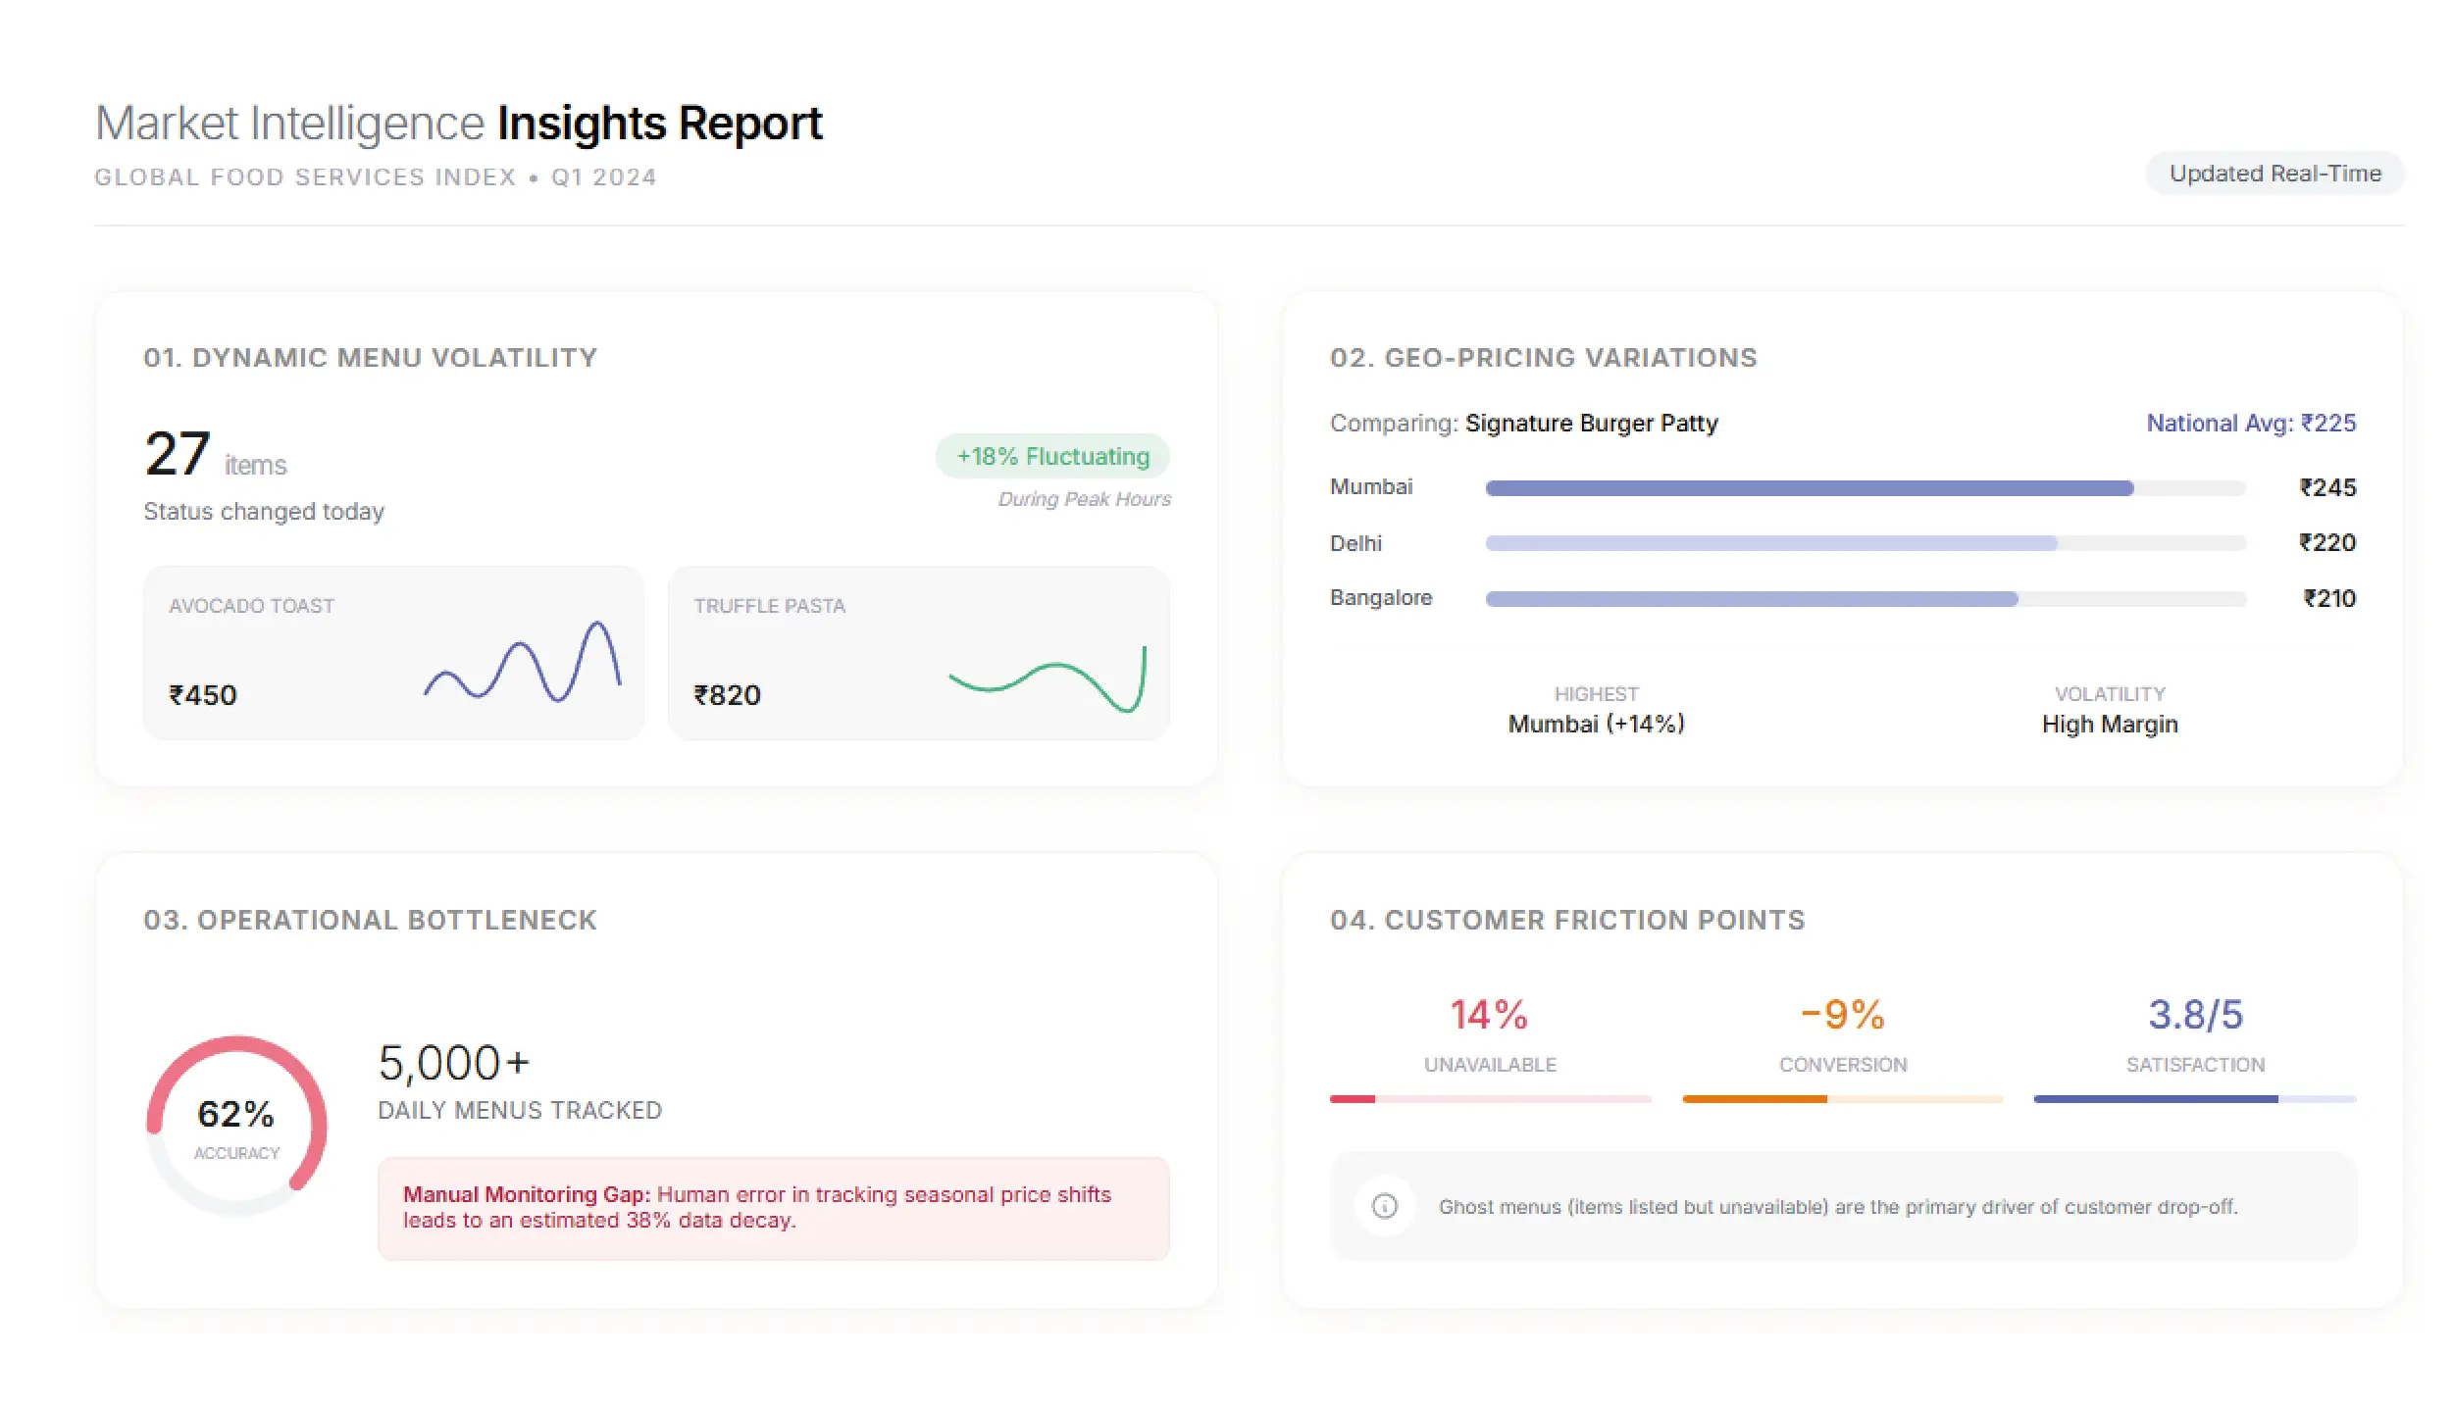Select the Signature Burger Patty comparison label

[x=1591, y=423]
